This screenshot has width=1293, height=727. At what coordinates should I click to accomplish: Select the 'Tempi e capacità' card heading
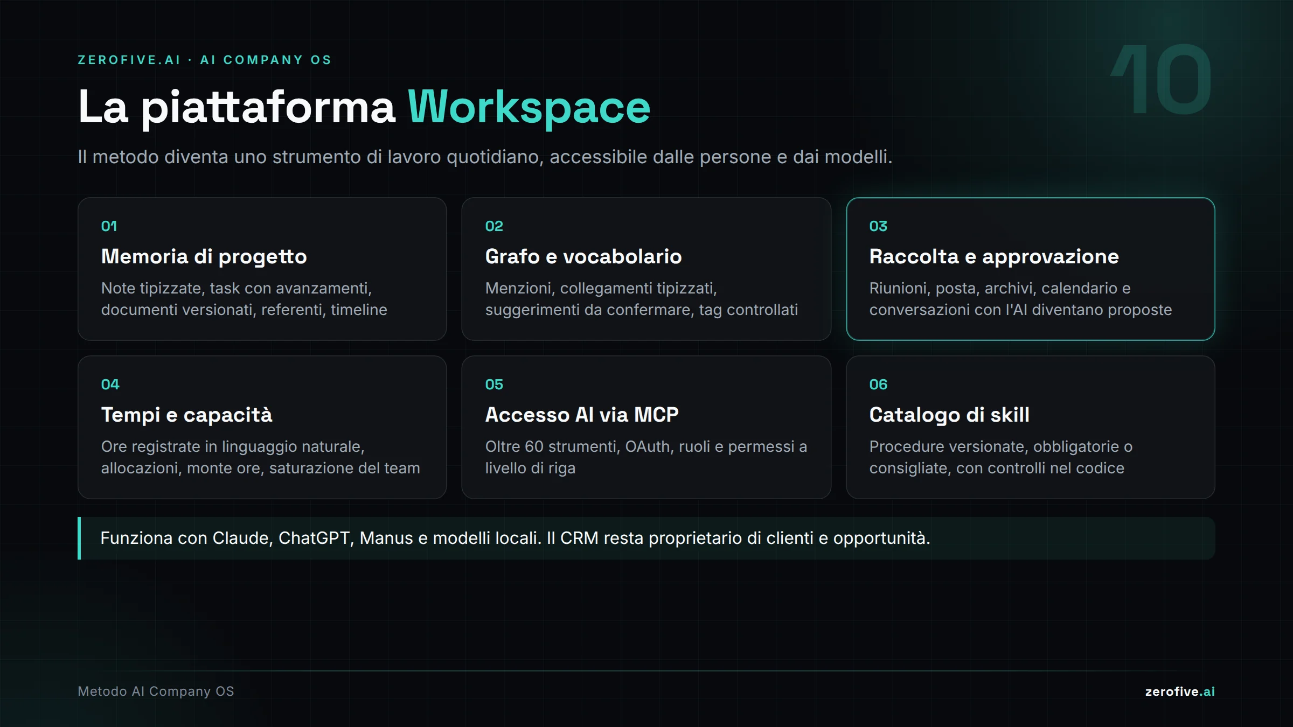187,415
